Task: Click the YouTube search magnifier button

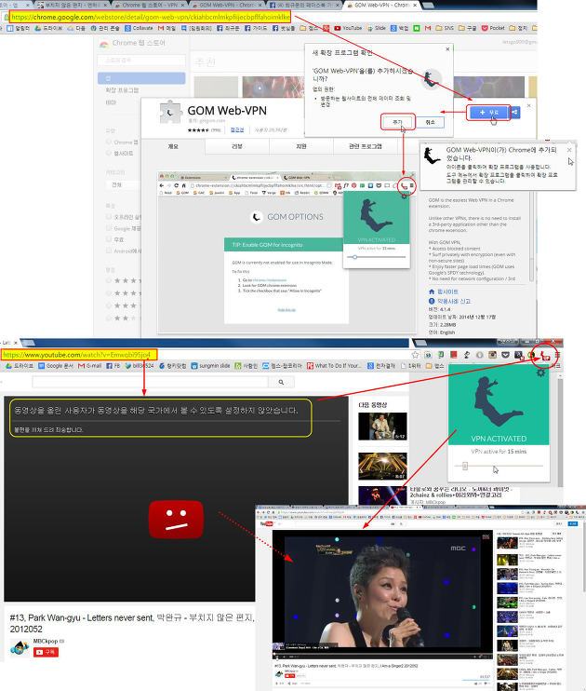Action: pyautogui.click(x=281, y=383)
